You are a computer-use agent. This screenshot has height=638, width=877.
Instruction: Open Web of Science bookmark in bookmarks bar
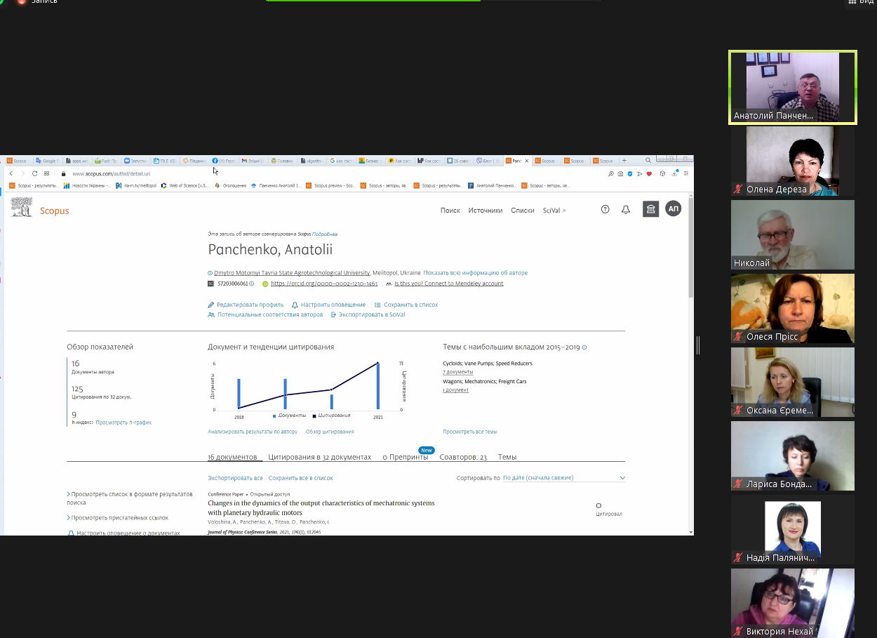[185, 186]
